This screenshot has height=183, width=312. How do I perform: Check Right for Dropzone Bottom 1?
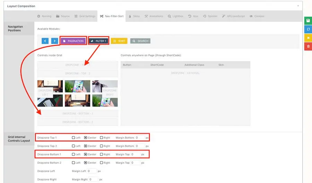coord(102,154)
